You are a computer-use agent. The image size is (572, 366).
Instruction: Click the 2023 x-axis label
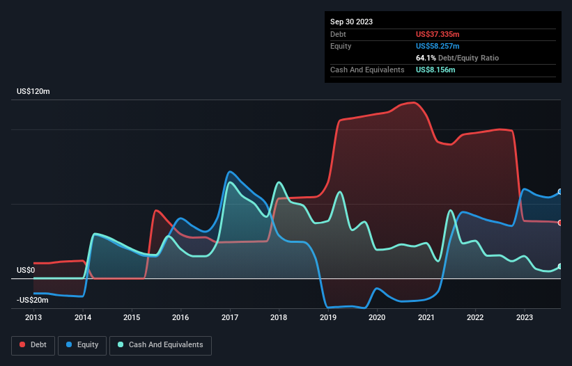click(x=525, y=317)
